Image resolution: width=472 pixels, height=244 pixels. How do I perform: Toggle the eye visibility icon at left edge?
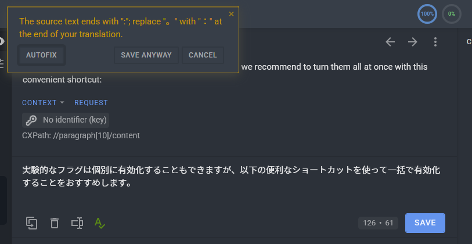pyautogui.click(x=2, y=41)
